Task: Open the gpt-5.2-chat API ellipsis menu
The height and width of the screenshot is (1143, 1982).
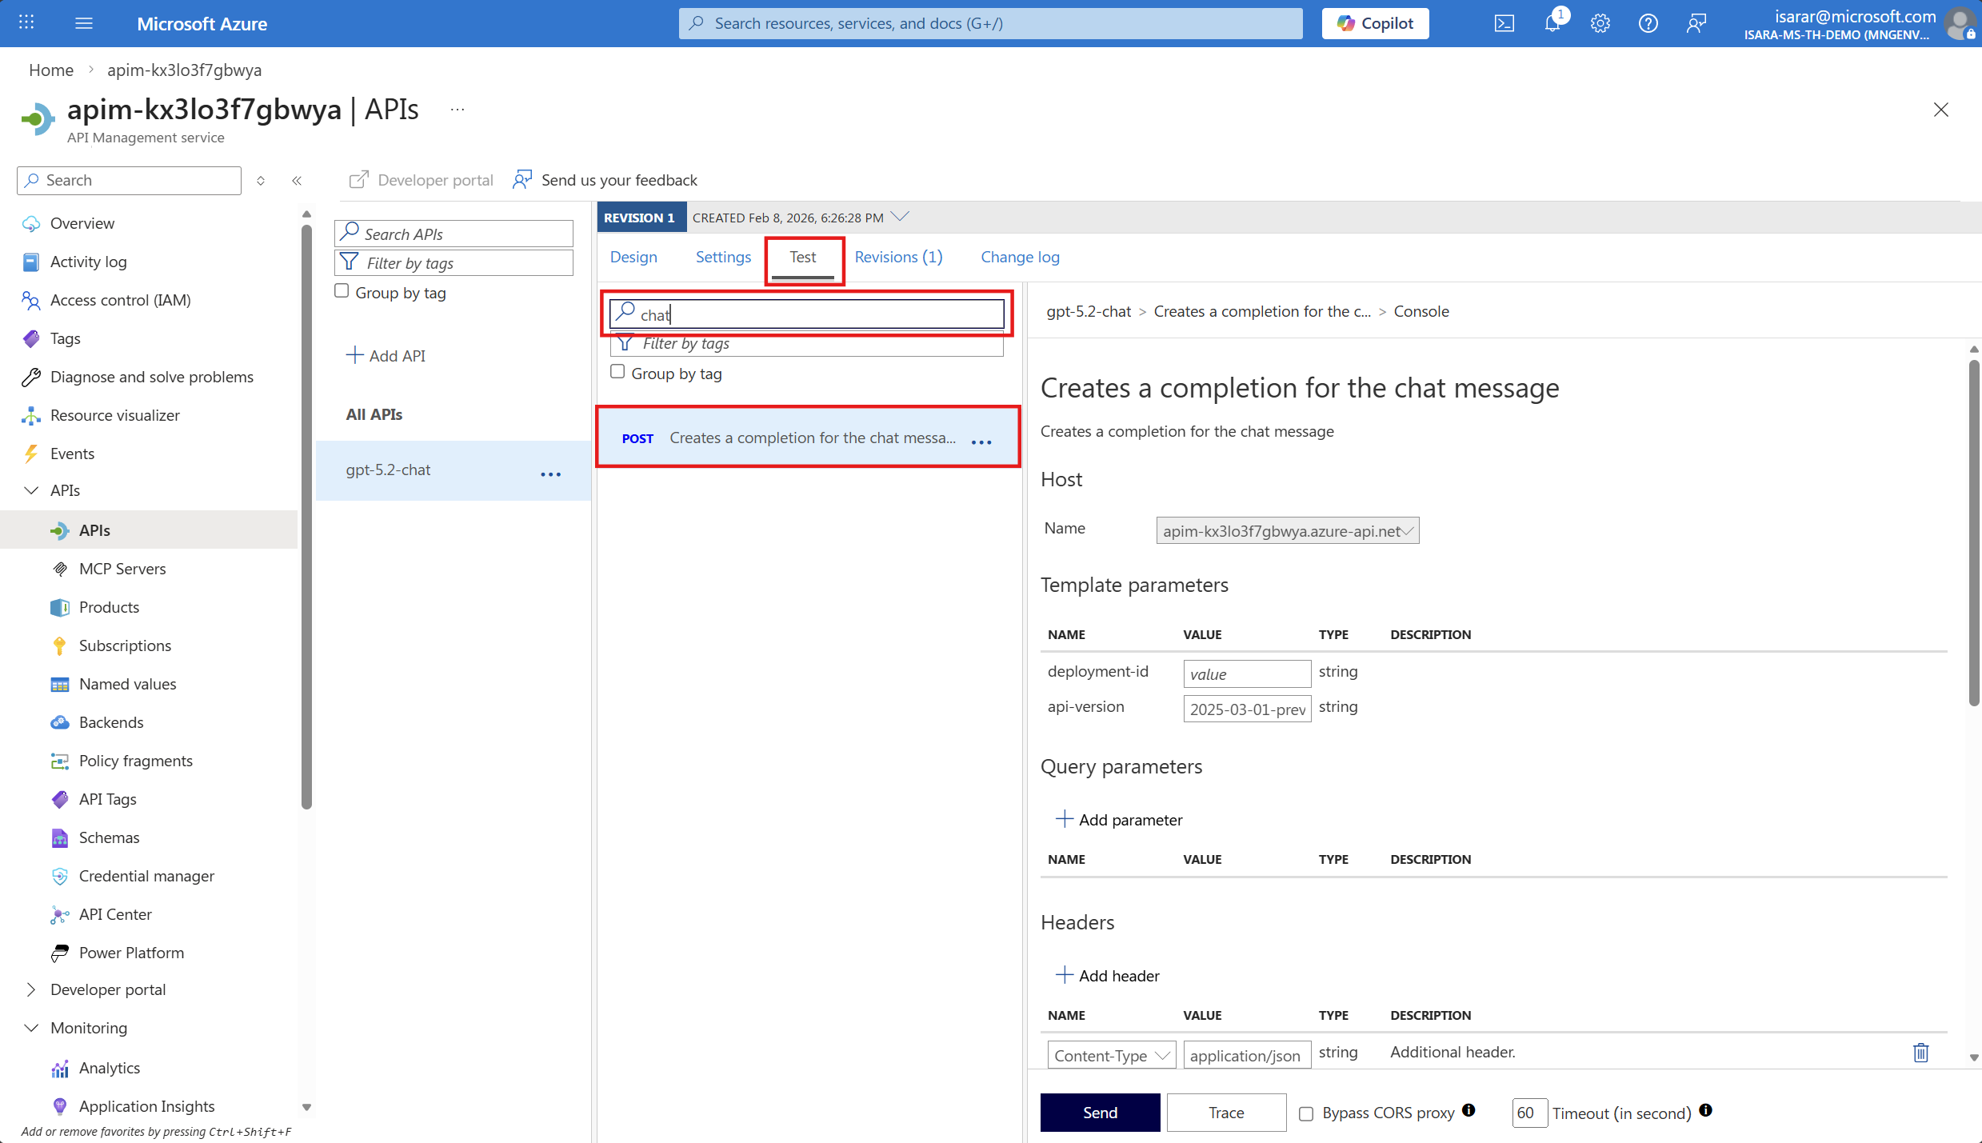Action: [551, 474]
